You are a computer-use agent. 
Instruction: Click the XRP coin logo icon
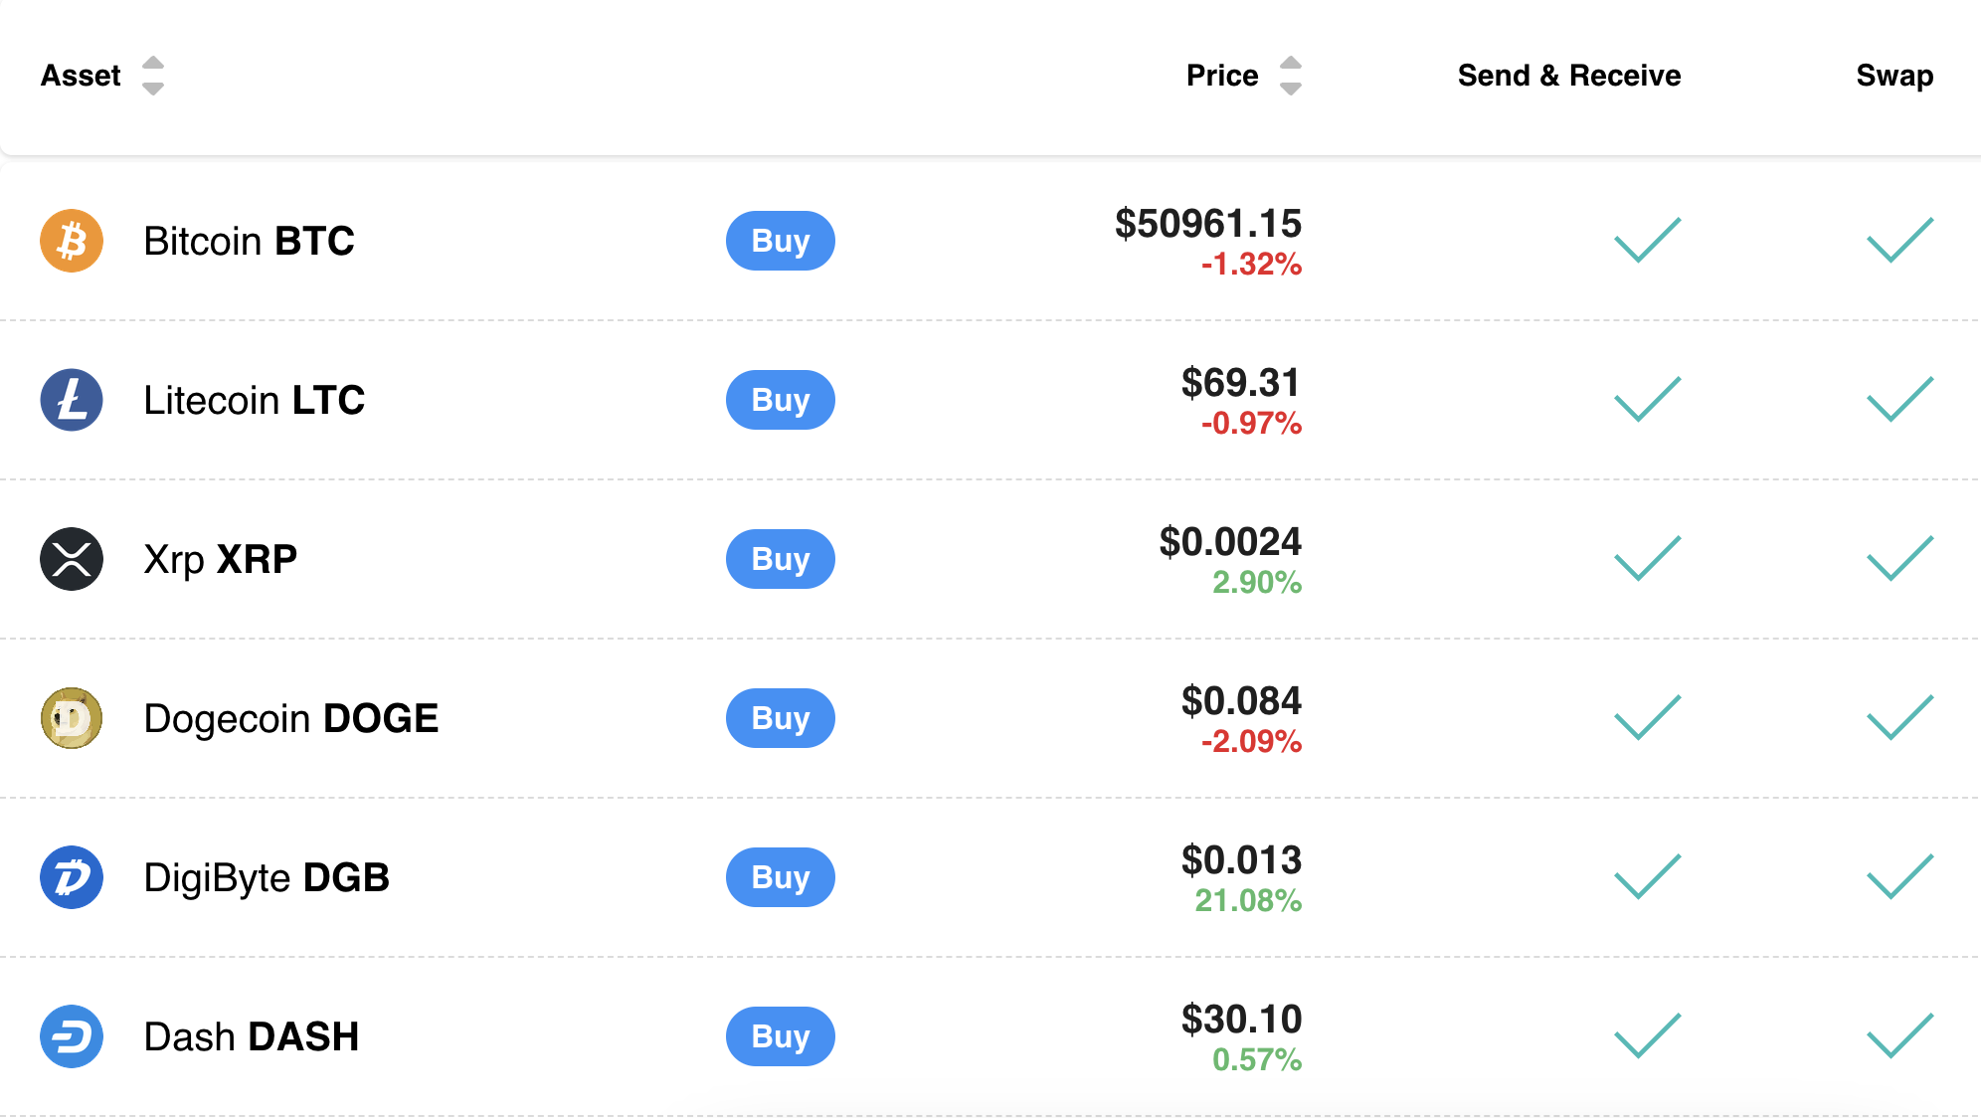point(72,559)
